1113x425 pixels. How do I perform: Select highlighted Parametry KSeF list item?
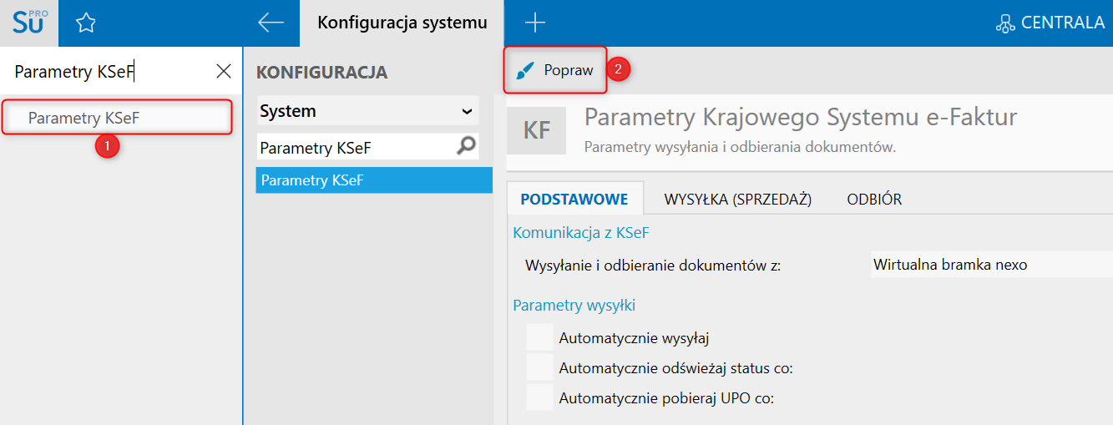tap(373, 180)
